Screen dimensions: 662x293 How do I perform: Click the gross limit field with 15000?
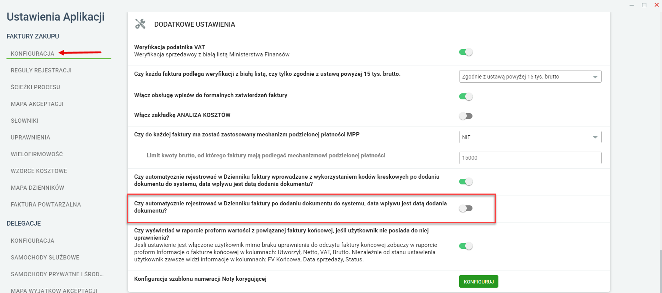click(530, 158)
